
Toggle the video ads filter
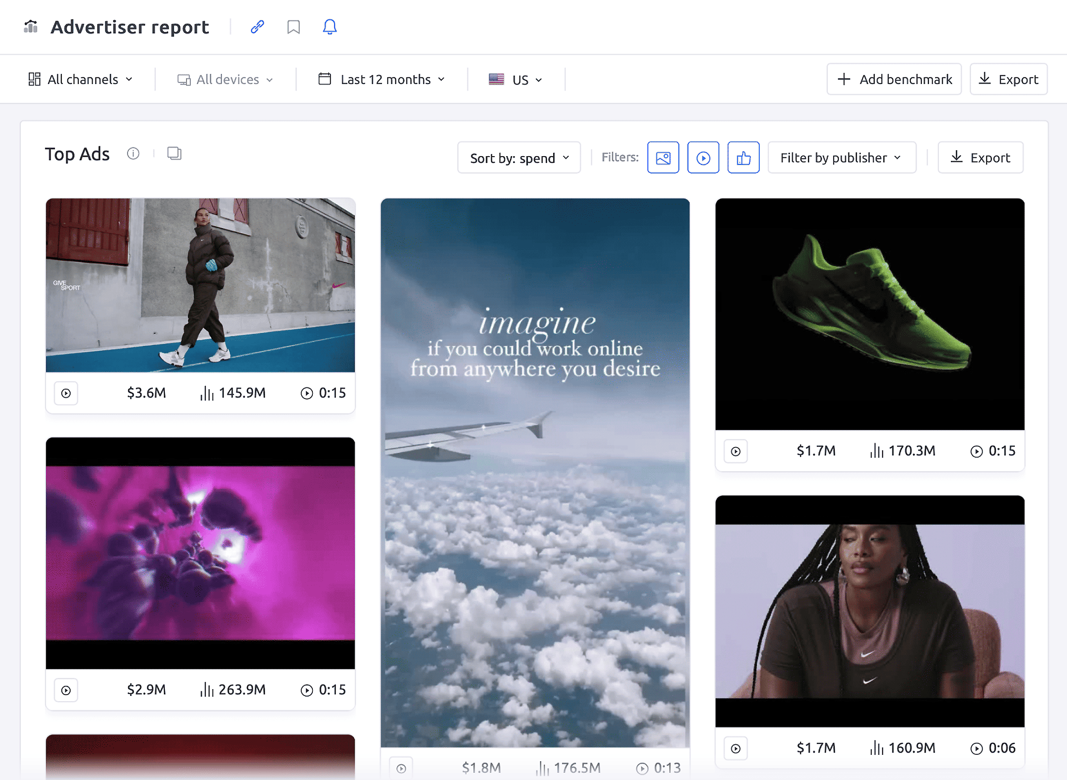click(703, 158)
